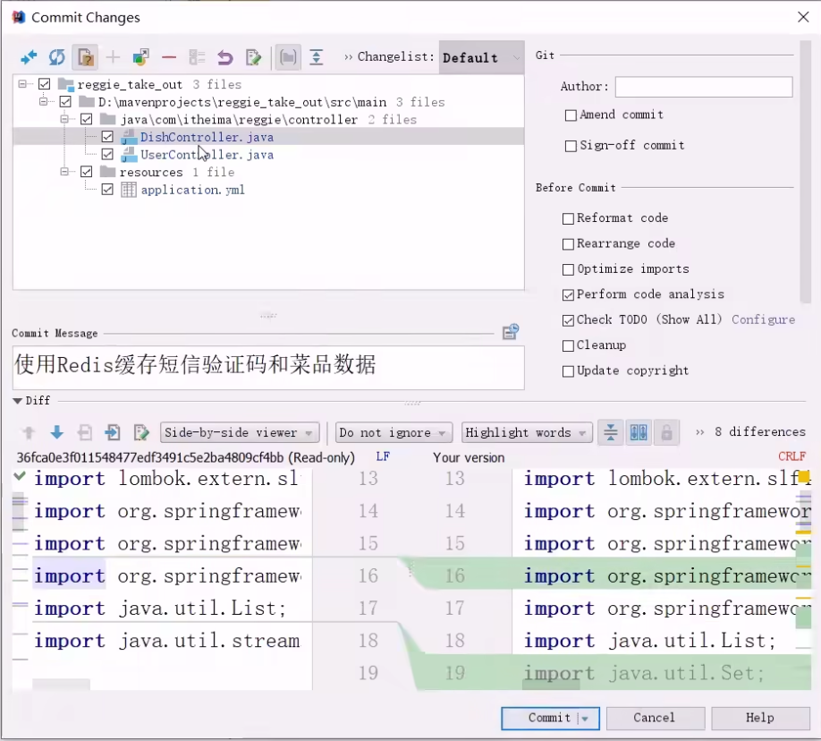Image resolution: width=821 pixels, height=741 pixels.
Task: Click Move to Another Changelist icon
Action: click(x=140, y=57)
